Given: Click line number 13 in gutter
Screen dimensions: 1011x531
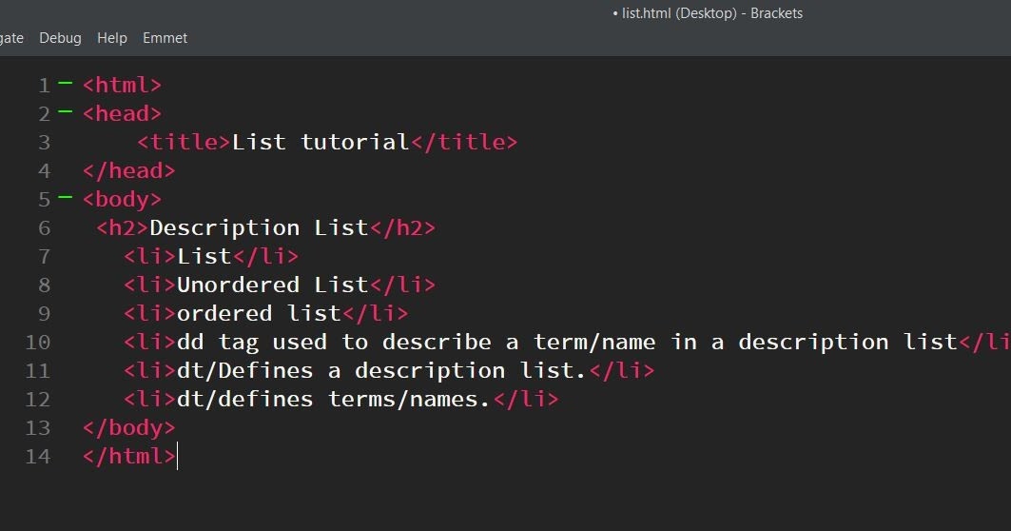Looking at the screenshot, I should pyautogui.click(x=37, y=427).
